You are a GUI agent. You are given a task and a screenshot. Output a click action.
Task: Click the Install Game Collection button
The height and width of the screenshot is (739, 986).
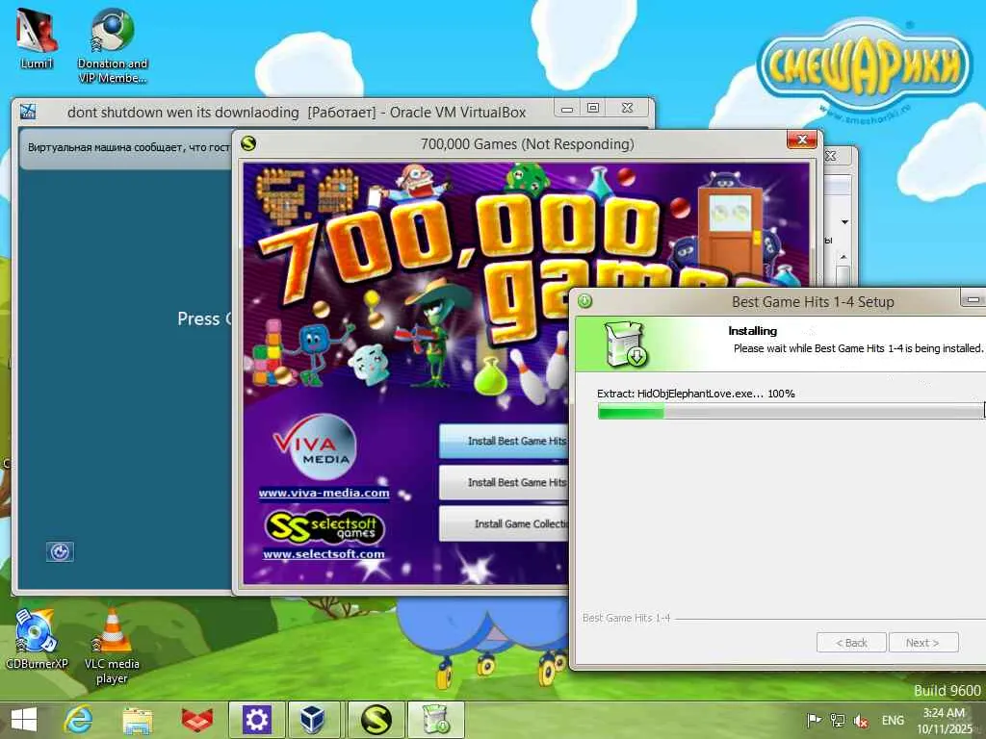click(x=505, y=523)
